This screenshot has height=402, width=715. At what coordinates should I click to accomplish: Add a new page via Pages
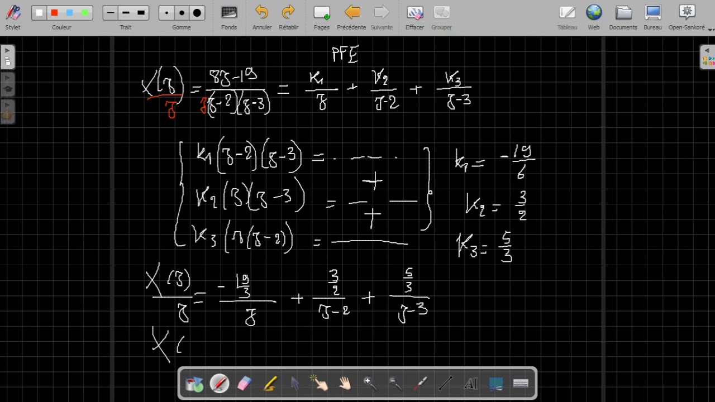pos(322,17)
